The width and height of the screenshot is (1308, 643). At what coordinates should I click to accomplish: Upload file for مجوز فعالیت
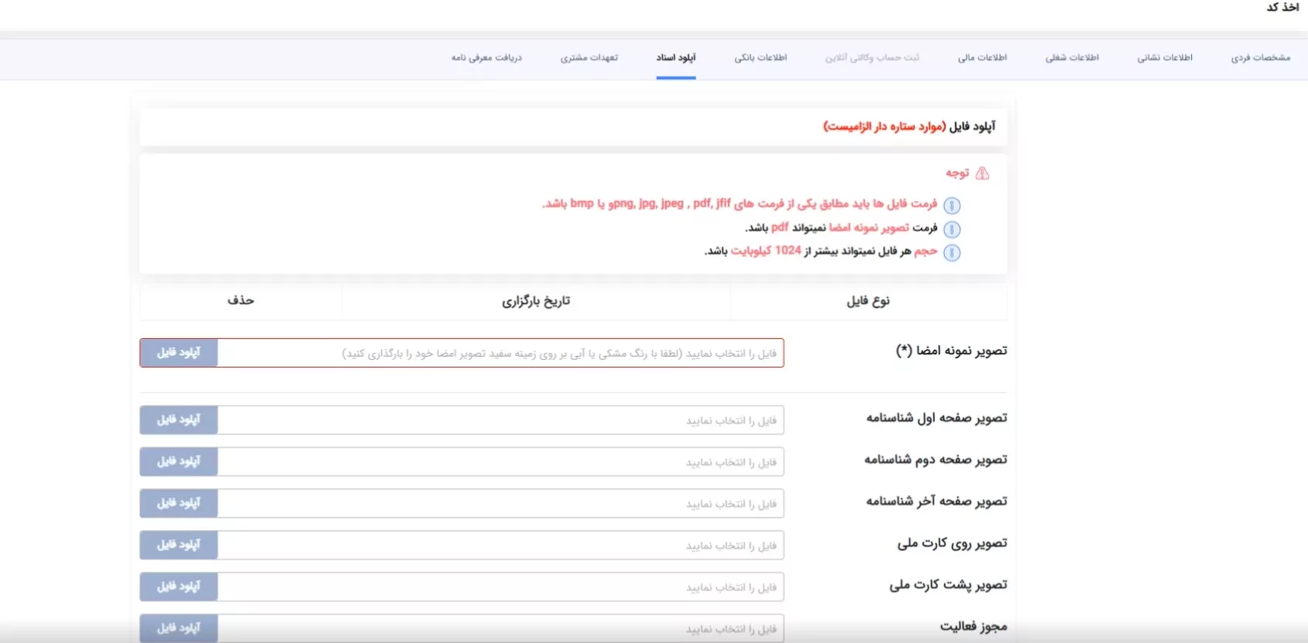(x=179, y=628)
